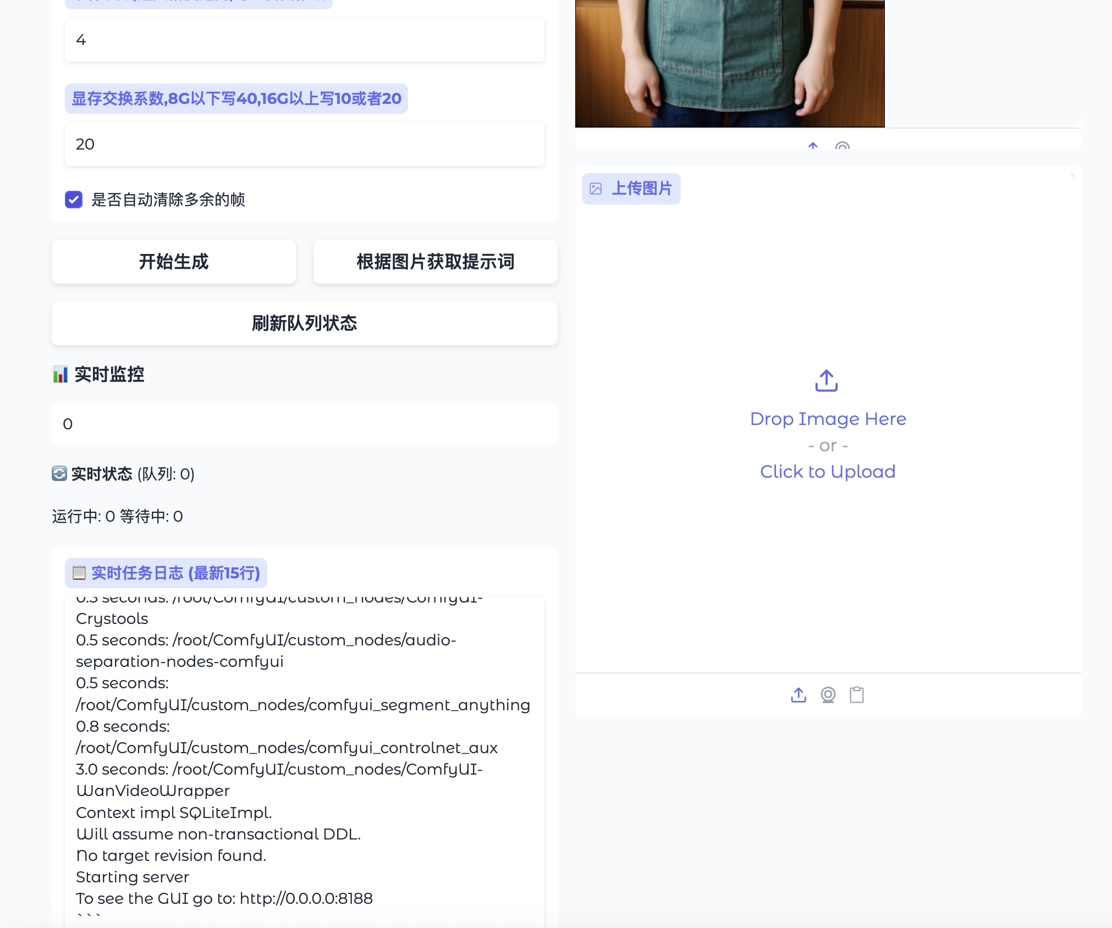
Task: Click log line 'WanVideoWrapper'
Action: [x=153, y=791]
